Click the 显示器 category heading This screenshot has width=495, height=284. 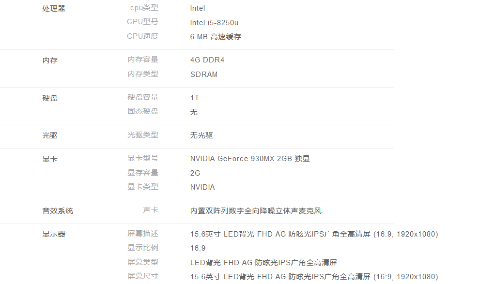tap(54, 234)
